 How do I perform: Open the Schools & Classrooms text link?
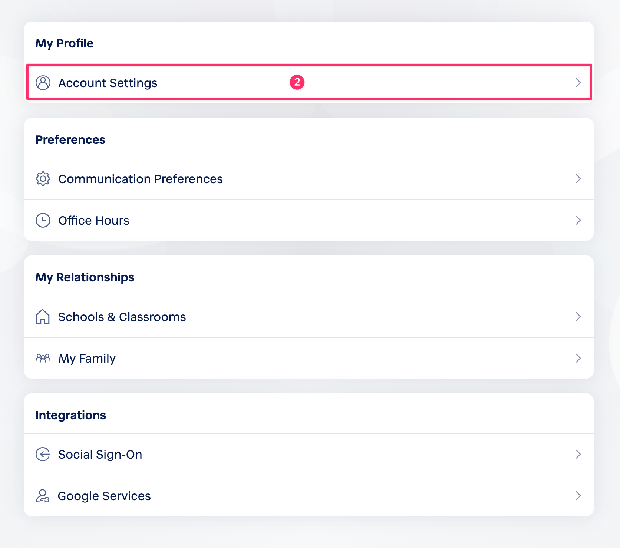pyautogui.click(x=122, y=317)
